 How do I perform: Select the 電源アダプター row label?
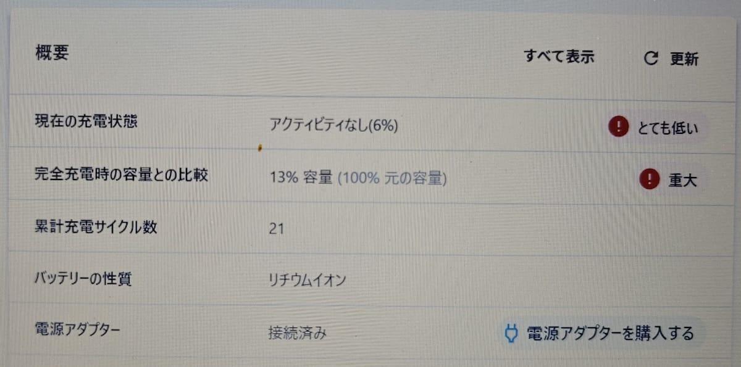tap(77, 328)
